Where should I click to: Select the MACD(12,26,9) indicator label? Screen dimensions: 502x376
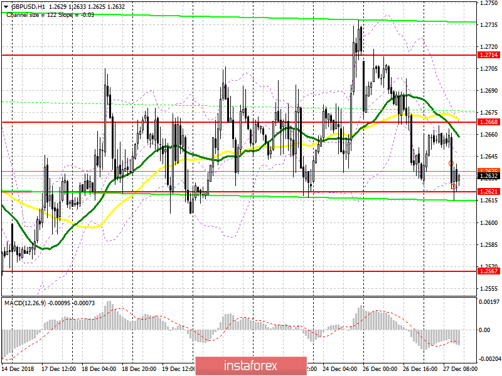coord(25,303)
